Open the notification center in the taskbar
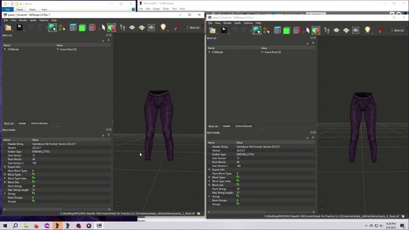Image resolution: width=409 pixels, height=230 pixels. pyautogui.click(x=402, y=226)
